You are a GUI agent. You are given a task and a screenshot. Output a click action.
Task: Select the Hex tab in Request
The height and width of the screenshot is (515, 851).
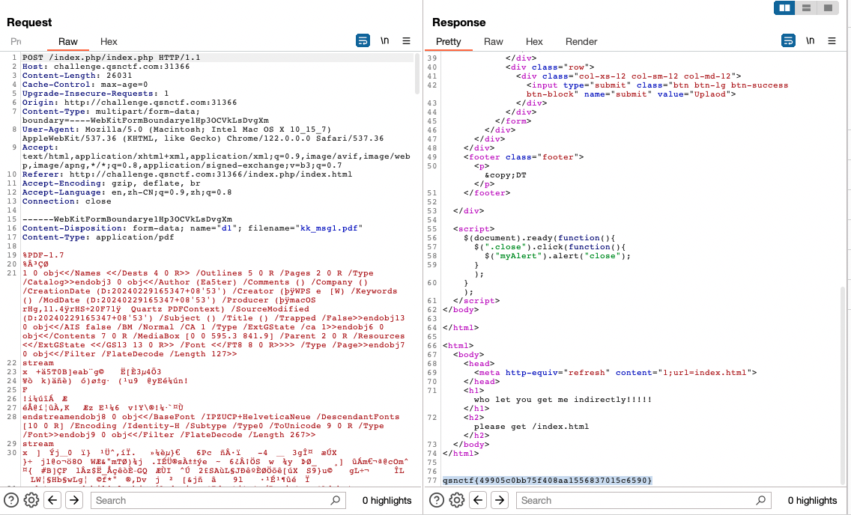pos(109,42)
